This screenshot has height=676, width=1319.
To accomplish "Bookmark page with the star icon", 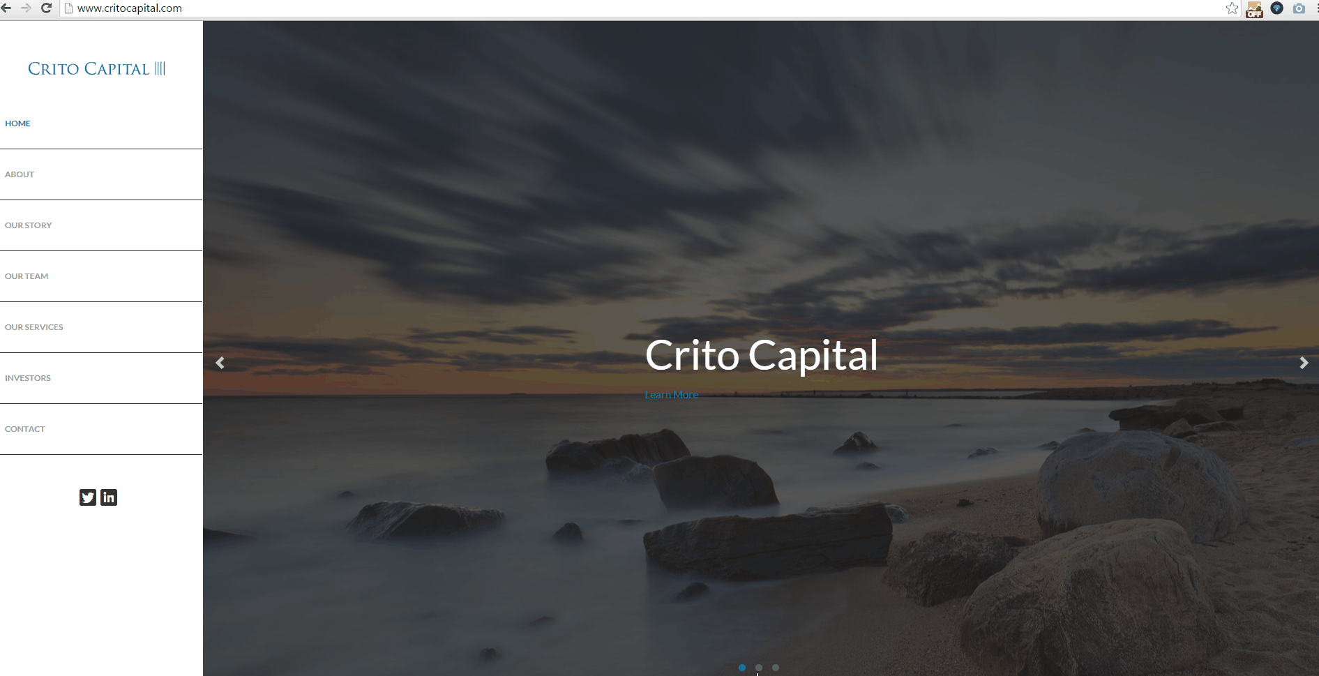I will coord(1233,8).
